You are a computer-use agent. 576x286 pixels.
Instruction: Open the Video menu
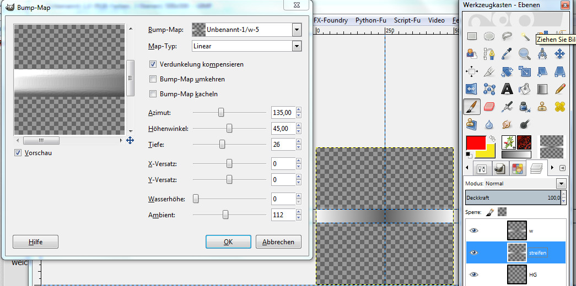437,20
